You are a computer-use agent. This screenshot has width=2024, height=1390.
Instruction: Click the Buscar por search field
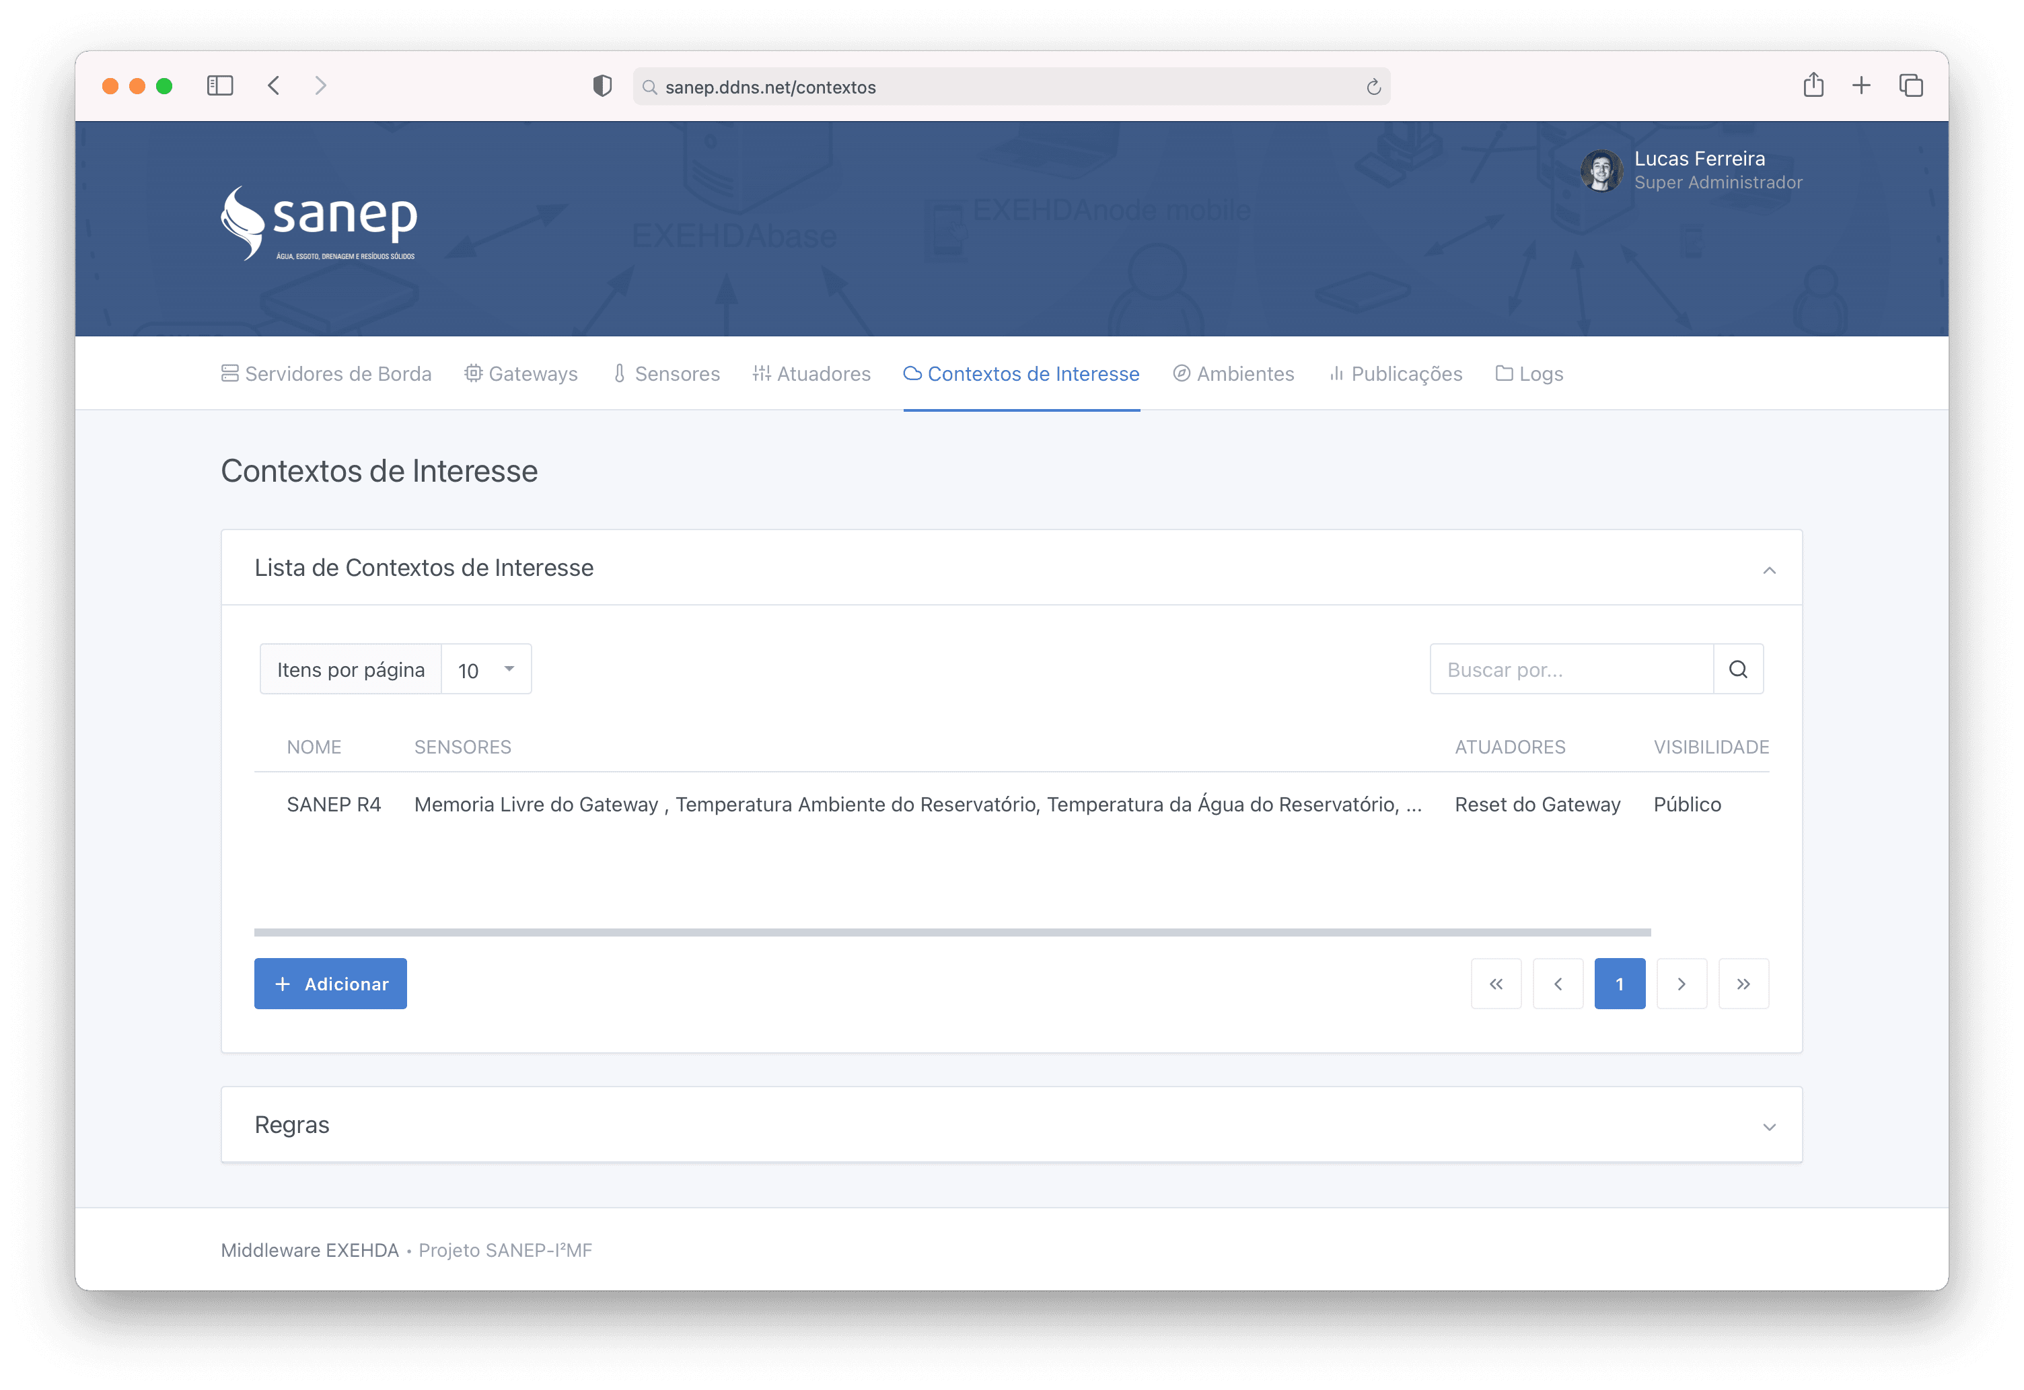point(1570,669)
